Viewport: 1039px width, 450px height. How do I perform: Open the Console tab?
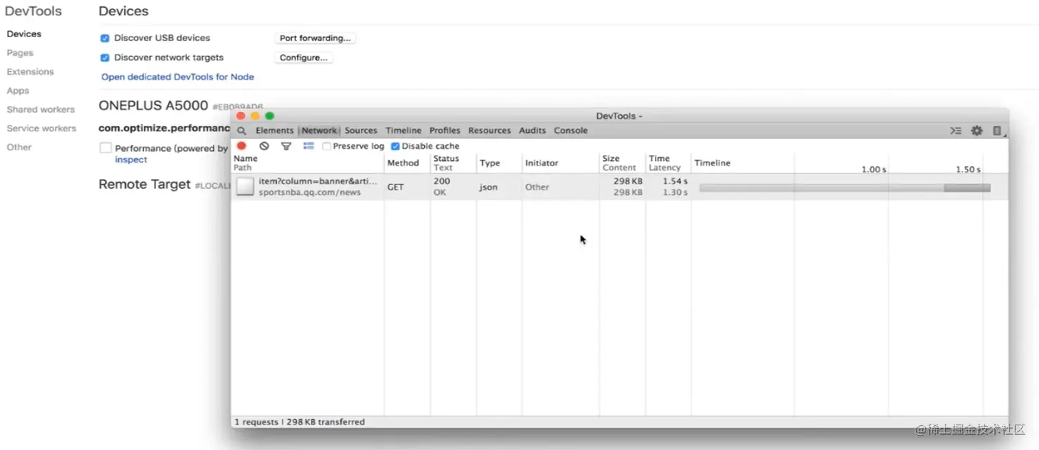tap(571, 131)
